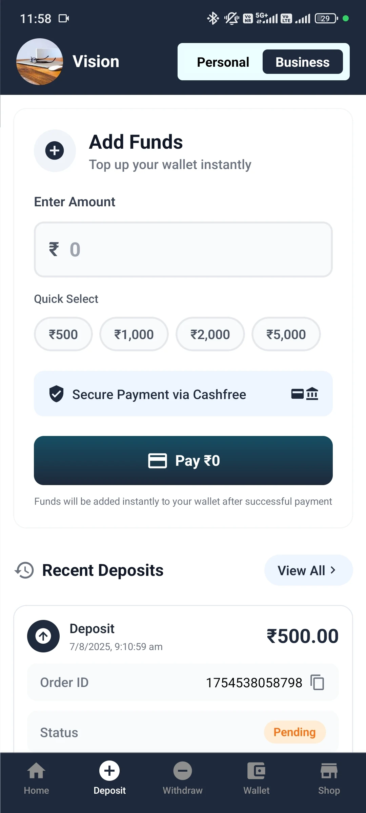Focus the Enter Amount input field
This screenshot has width=366, height=813.
[183, 250]
